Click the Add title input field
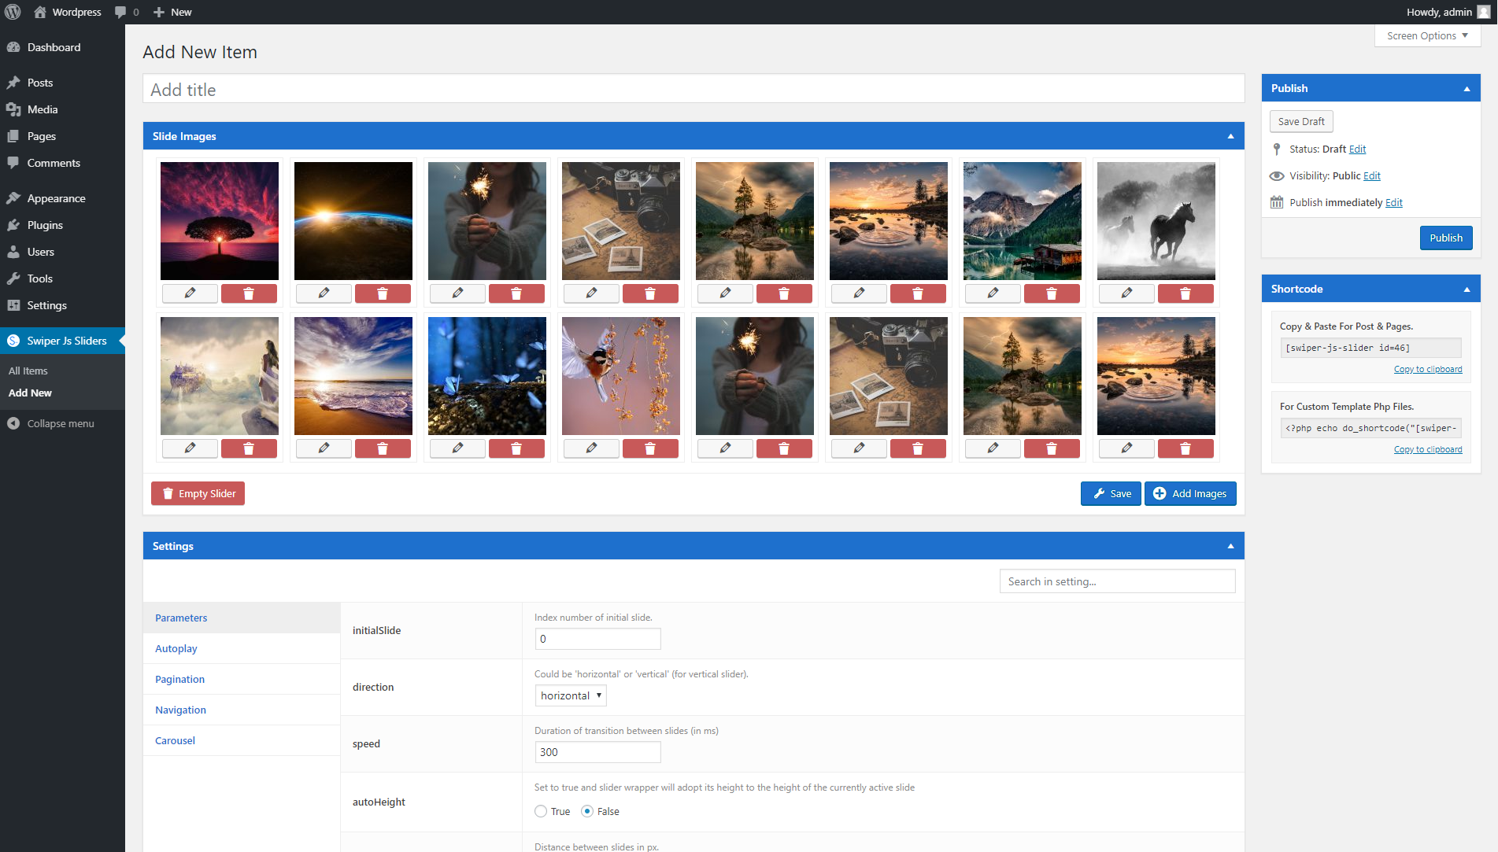Image resolution: width=1498 pixels, height=852 pixels. (x=693, y=90)
